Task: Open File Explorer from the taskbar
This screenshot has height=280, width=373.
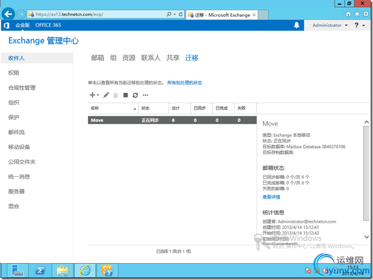Action: coord(63,271)
